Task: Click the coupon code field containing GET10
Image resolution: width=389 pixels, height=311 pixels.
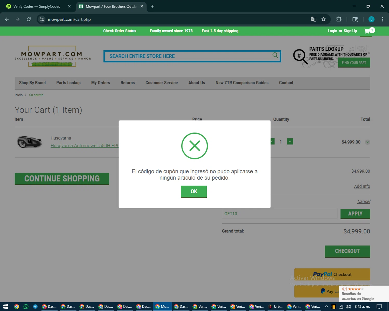Action: coord(280,214)
